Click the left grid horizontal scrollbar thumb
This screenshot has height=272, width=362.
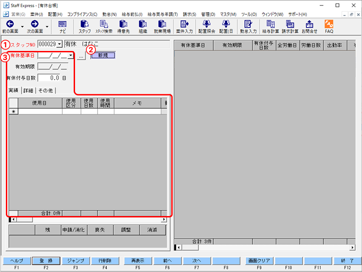(24, 219)
